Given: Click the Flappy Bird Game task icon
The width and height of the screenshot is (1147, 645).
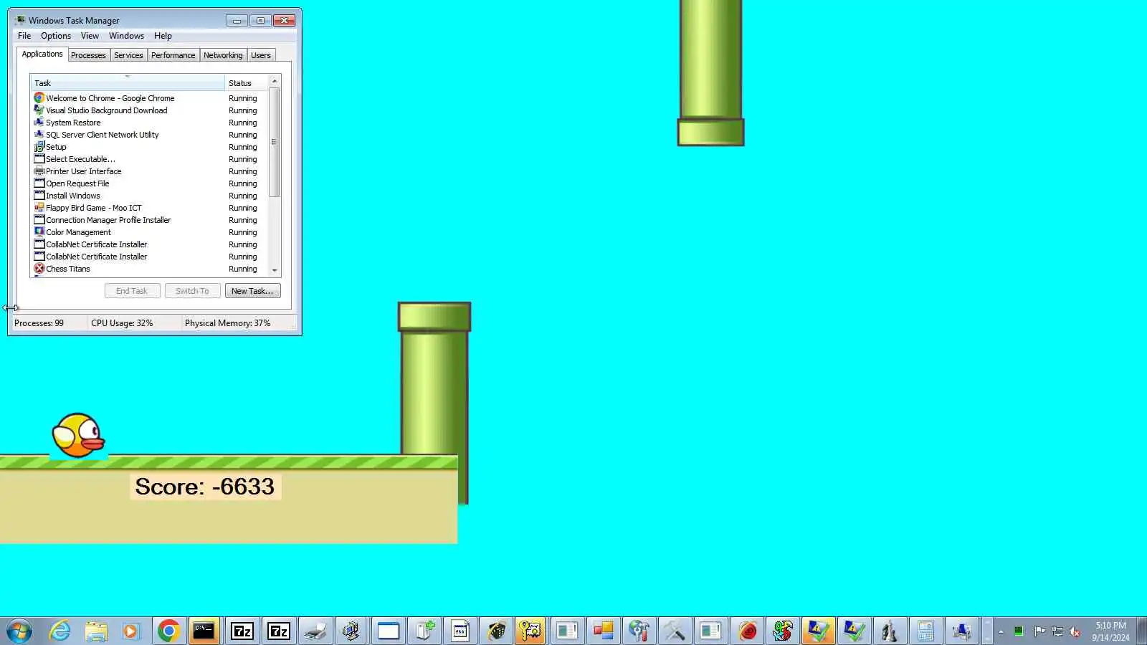Looking at the screenshot, I should (x=39, y=208).
